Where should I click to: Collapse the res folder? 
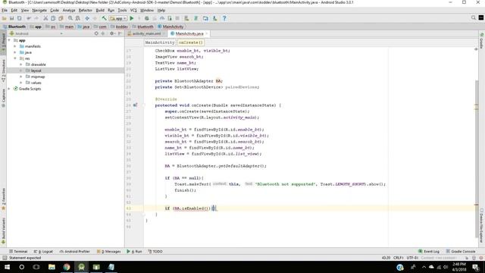[15, 58]
